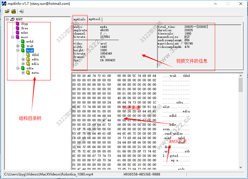Click the audio codec value mp4a

click(x=103, y=27)
